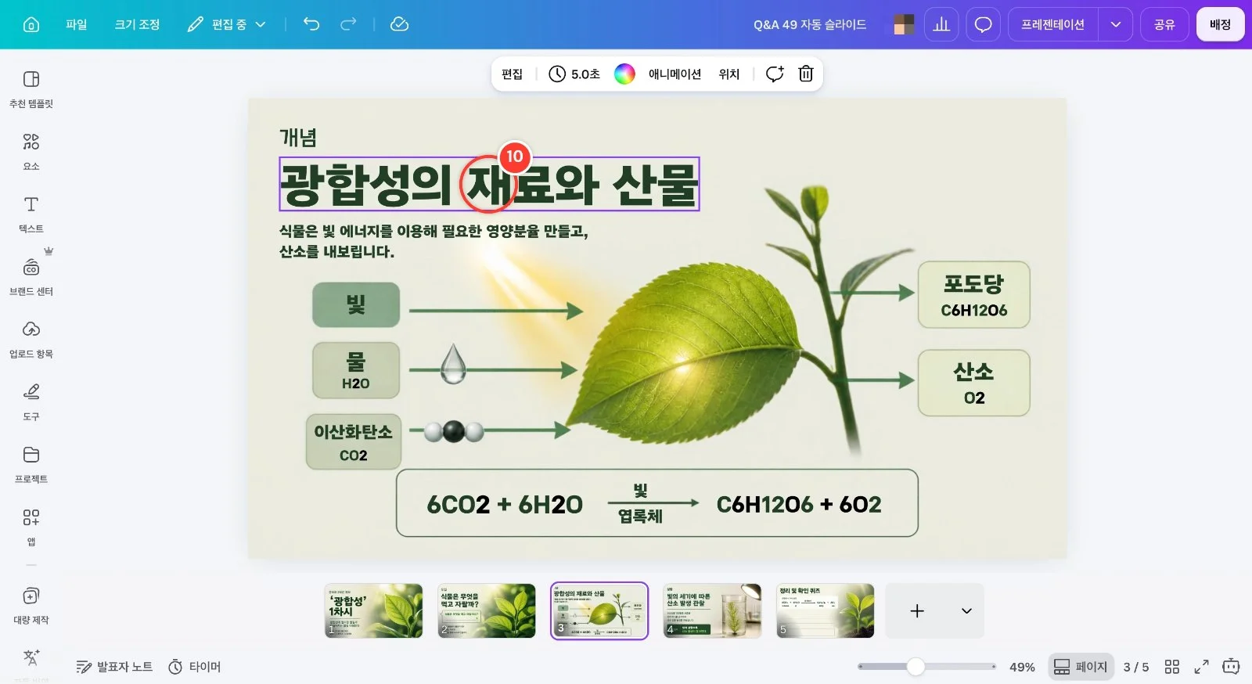Select slide 1 thumbnail '광합성 1차시'
The height and width of the screenshot is (684, 1252).
373,611
